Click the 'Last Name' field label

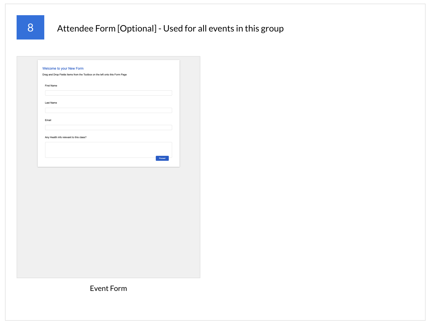(51, 103)
